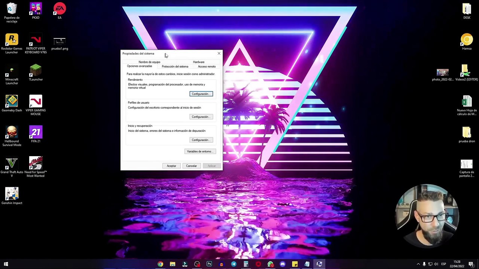The image size is (479, 269).
Task: Open the notification center icon
Action: click(471, 264)
